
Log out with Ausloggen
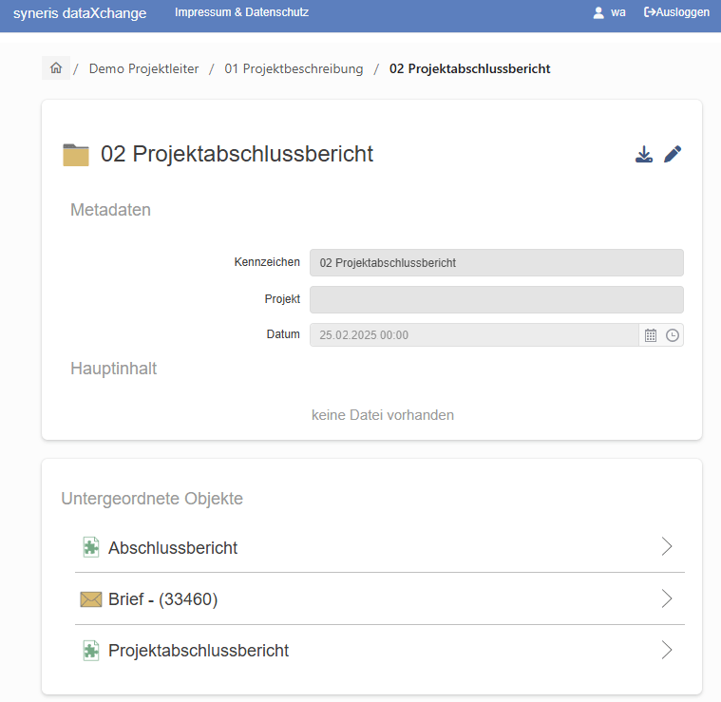(x=676, y=12)
